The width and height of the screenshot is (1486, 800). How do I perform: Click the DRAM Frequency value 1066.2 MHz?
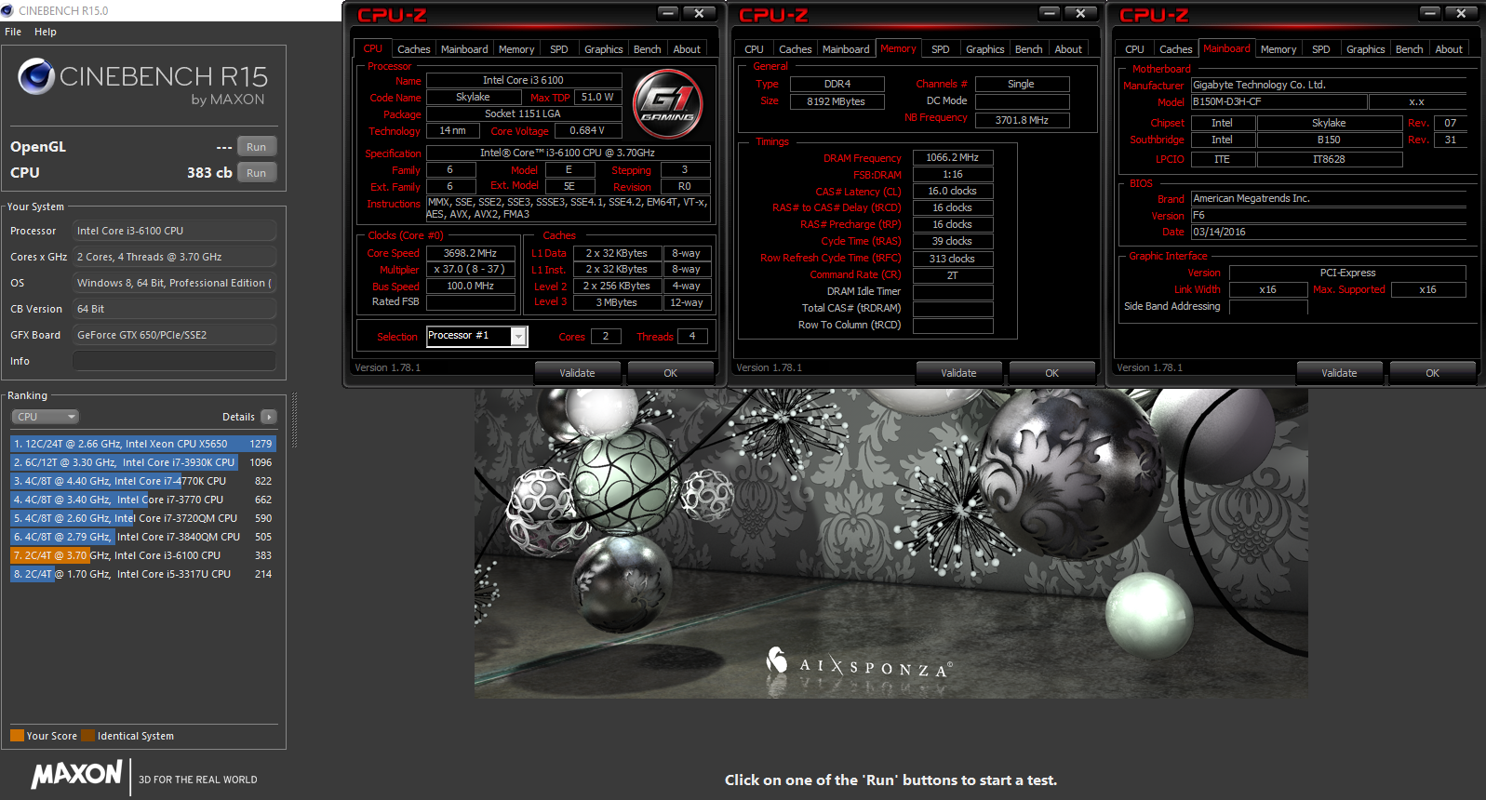tap(952, 157)
